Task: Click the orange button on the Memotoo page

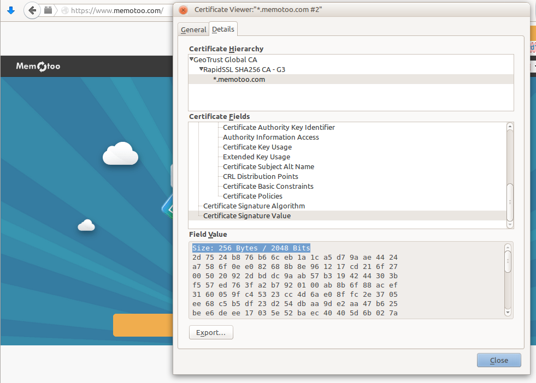Action: coord(143,325)
